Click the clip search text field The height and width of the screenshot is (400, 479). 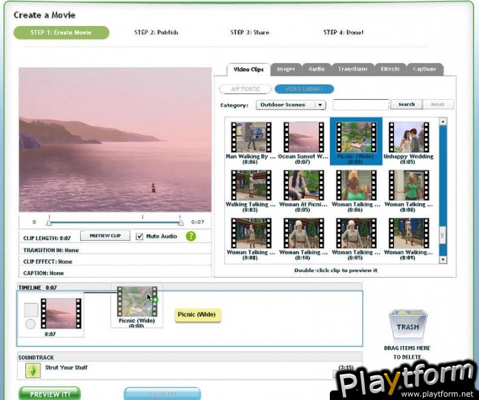click(x=361, y=105)
